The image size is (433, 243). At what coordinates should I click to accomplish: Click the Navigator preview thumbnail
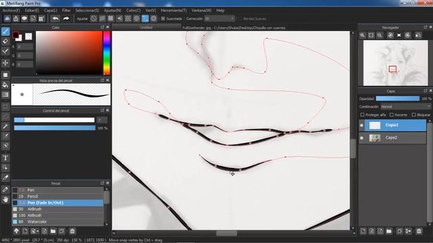point(395,63)
